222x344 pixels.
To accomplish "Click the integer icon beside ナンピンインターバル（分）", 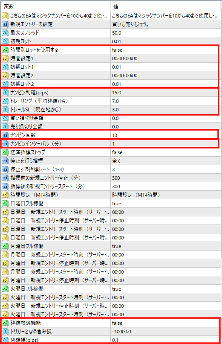I will (5, 144).
